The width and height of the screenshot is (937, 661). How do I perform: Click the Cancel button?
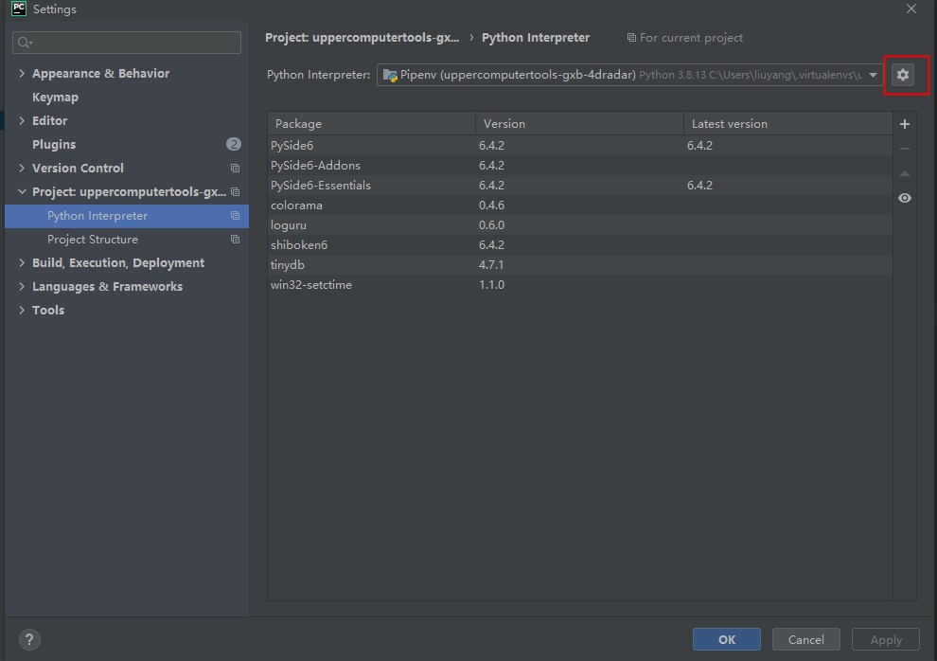806,639
